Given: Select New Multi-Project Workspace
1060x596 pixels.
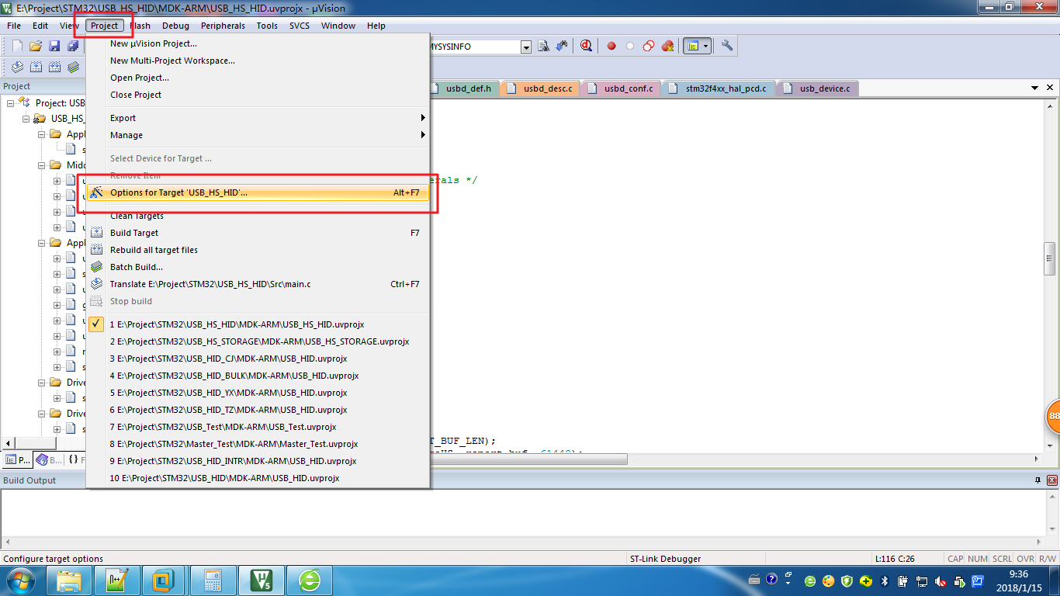Looking at the screenshot, I should (258, 61).
